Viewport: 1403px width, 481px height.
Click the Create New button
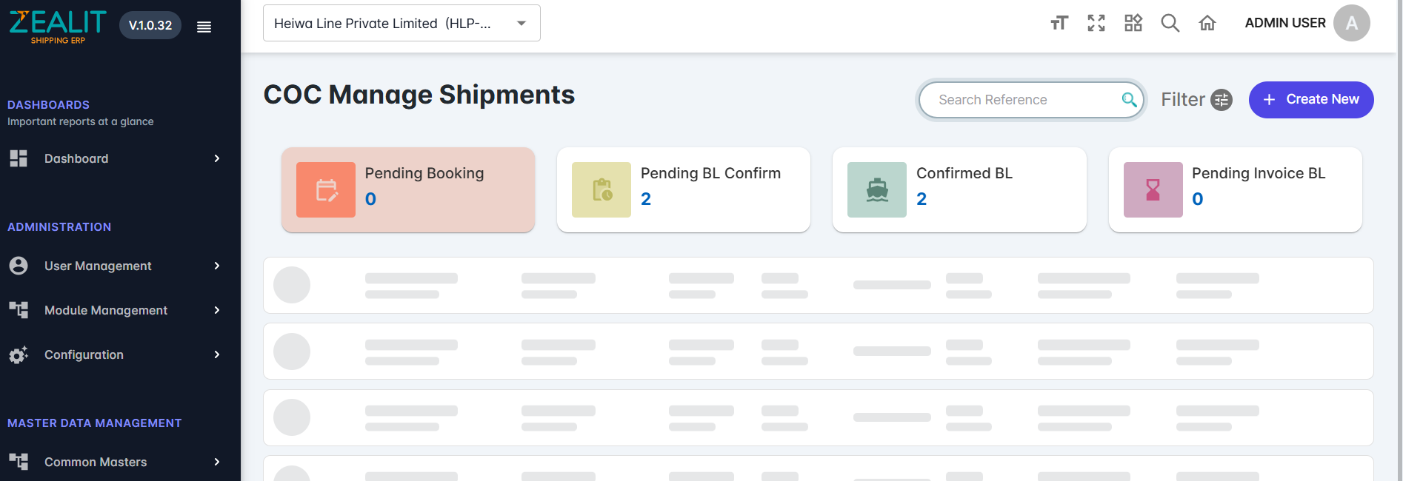pyautogui.click(x=1311, y=100)
